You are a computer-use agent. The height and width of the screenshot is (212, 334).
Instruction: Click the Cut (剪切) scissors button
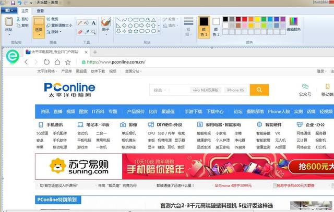click(22, 19)
